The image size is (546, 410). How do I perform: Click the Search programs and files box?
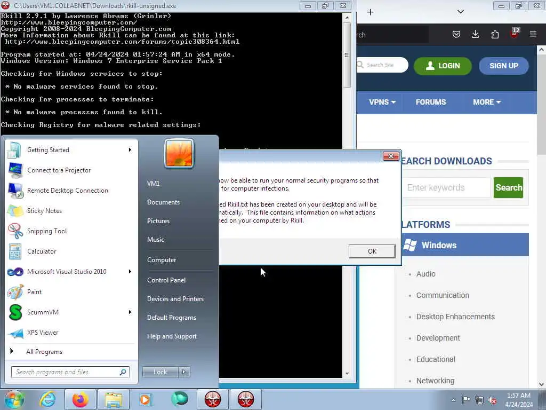70,372
